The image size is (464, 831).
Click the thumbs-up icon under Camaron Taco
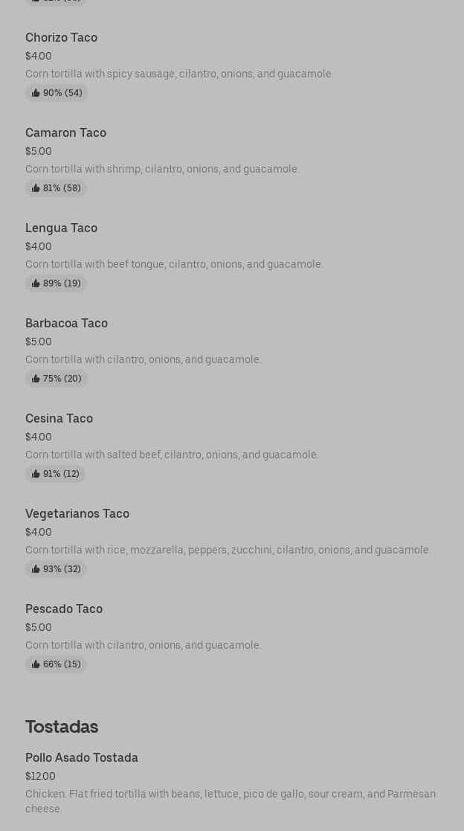tap(36, 188)
